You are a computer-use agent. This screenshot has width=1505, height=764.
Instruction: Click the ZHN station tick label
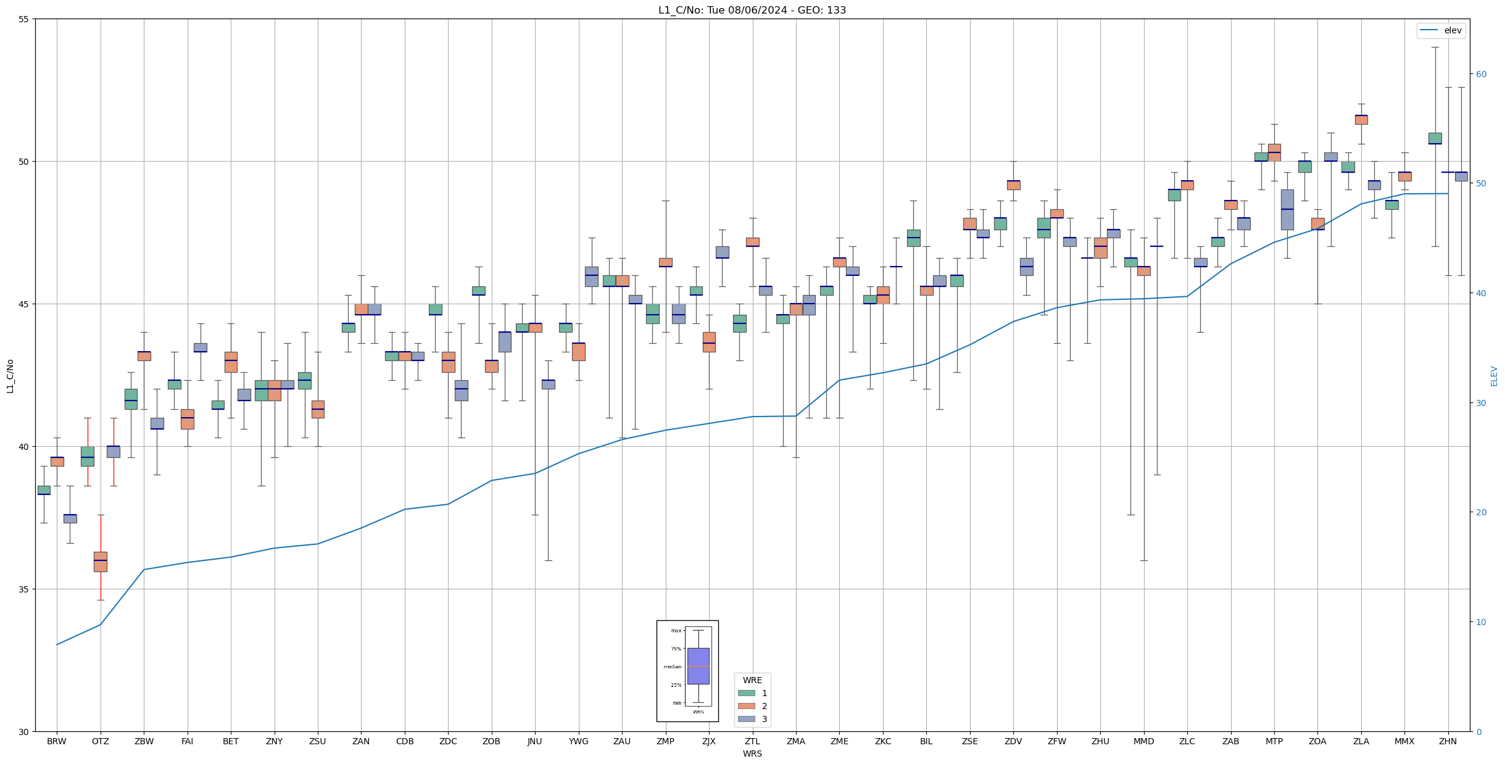pos(1448,741)
